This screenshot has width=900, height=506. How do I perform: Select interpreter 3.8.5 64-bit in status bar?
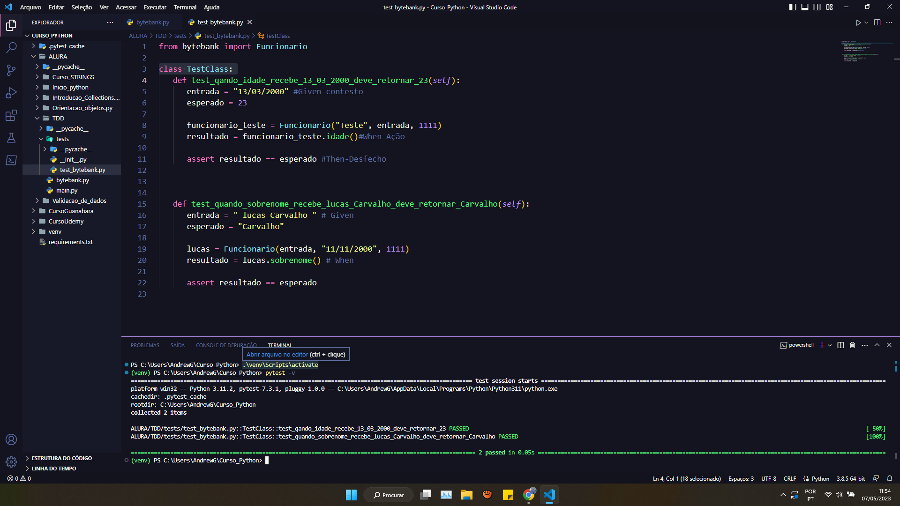pyautogui.click(x=851, y=478)
